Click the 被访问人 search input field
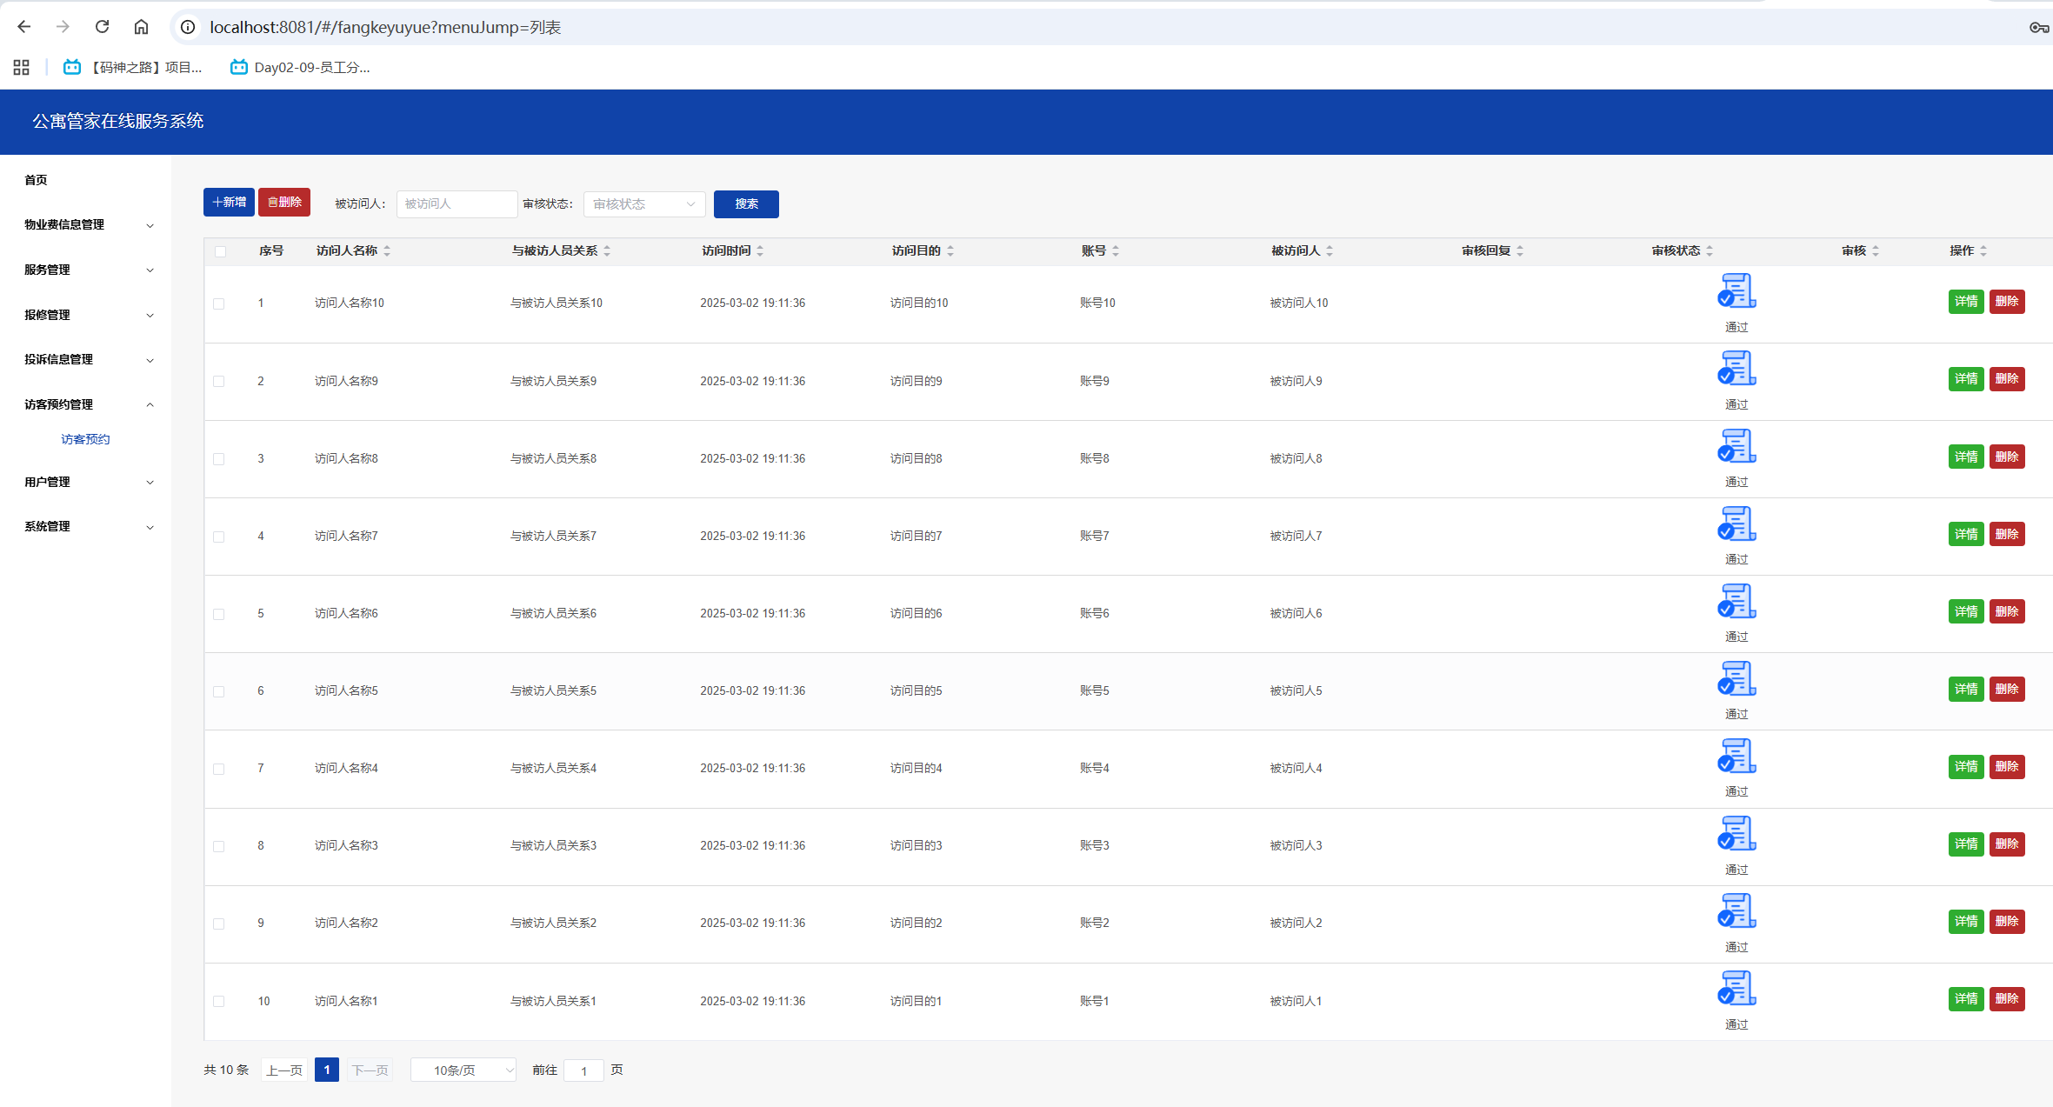This screenshot has width=2053, height=1107. [457, 204]
